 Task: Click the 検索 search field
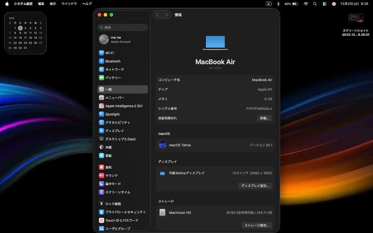tap(122, 27)
